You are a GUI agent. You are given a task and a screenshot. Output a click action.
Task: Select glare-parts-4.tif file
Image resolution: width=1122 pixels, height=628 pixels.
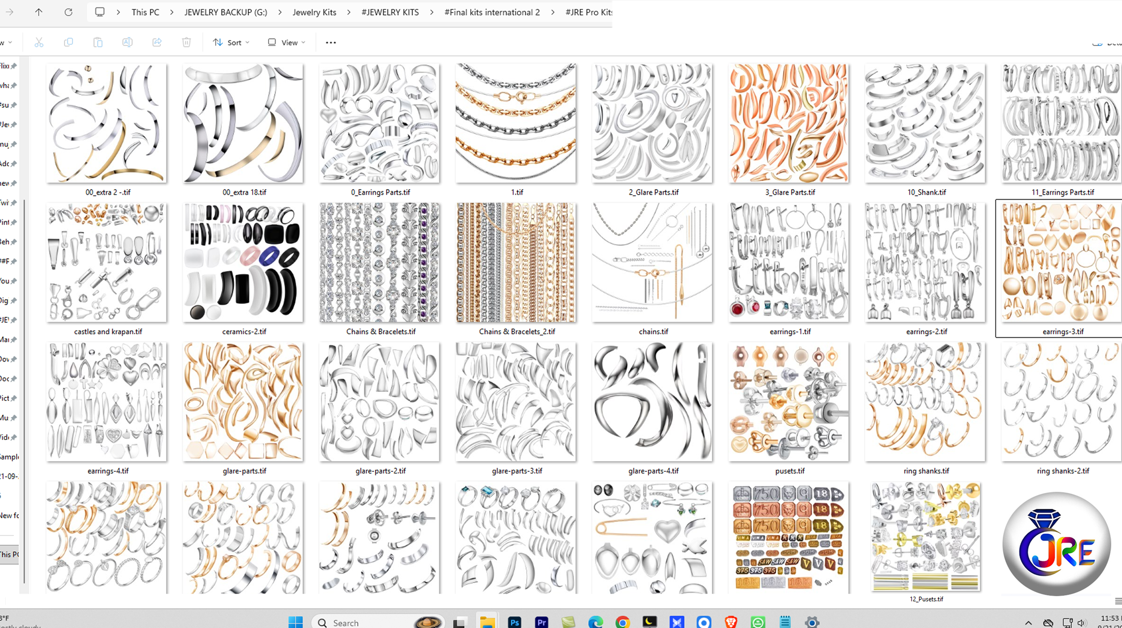652,402
